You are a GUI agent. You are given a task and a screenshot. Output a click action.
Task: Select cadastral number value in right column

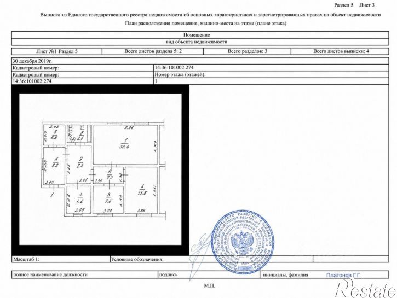point(174,68)
